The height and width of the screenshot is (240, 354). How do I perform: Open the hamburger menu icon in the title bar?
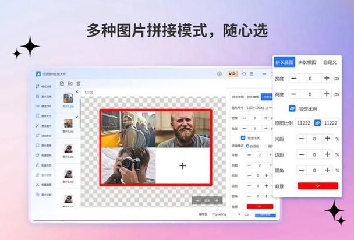coord(252,74)
